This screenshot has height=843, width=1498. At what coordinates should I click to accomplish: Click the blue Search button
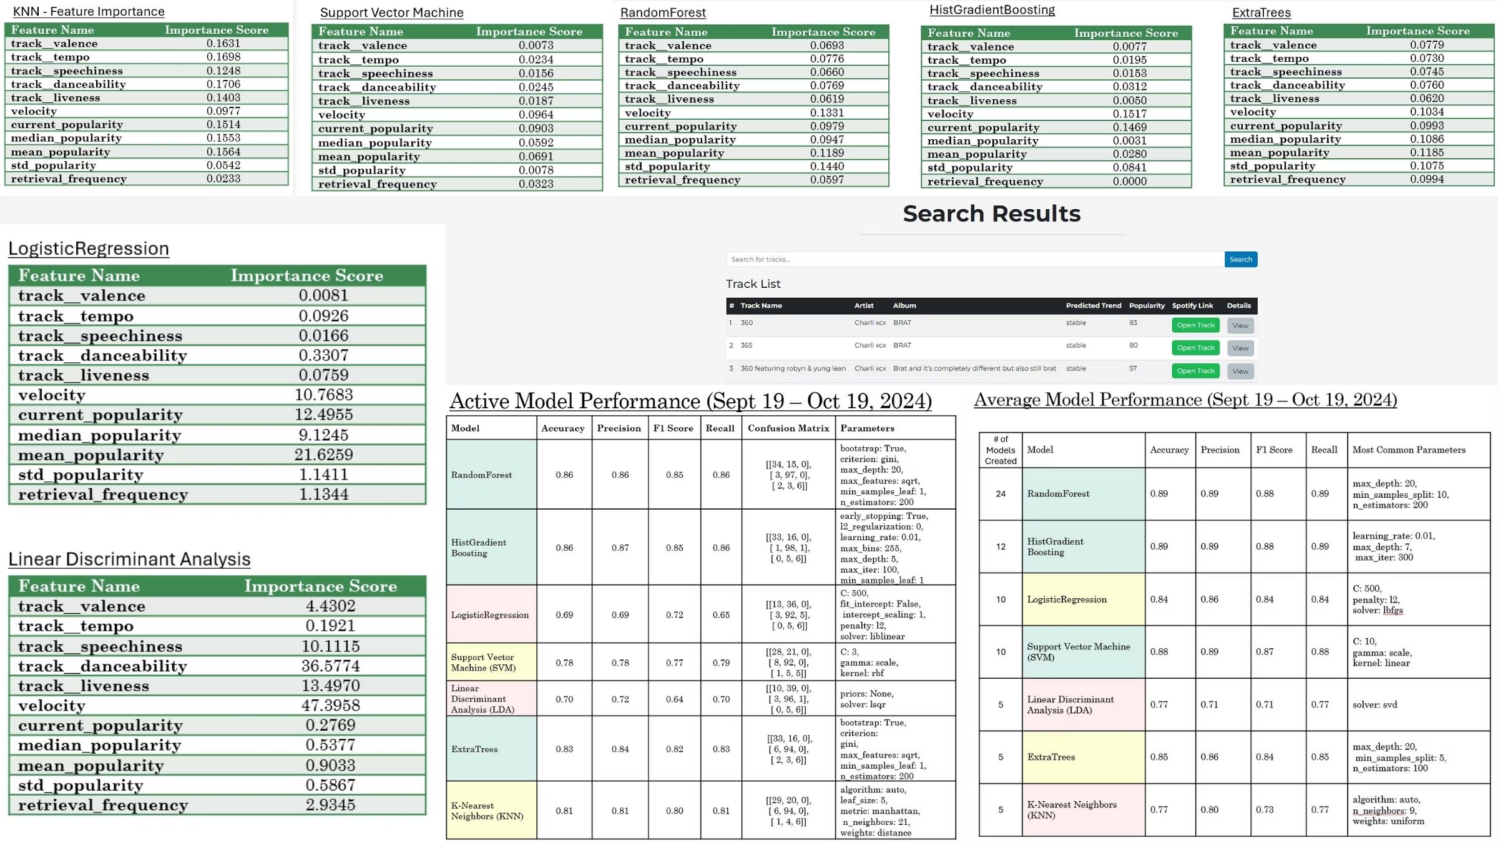[x=1240, y=259]
